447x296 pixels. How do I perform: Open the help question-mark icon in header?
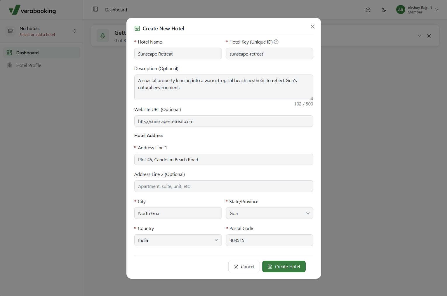(368, 10)
